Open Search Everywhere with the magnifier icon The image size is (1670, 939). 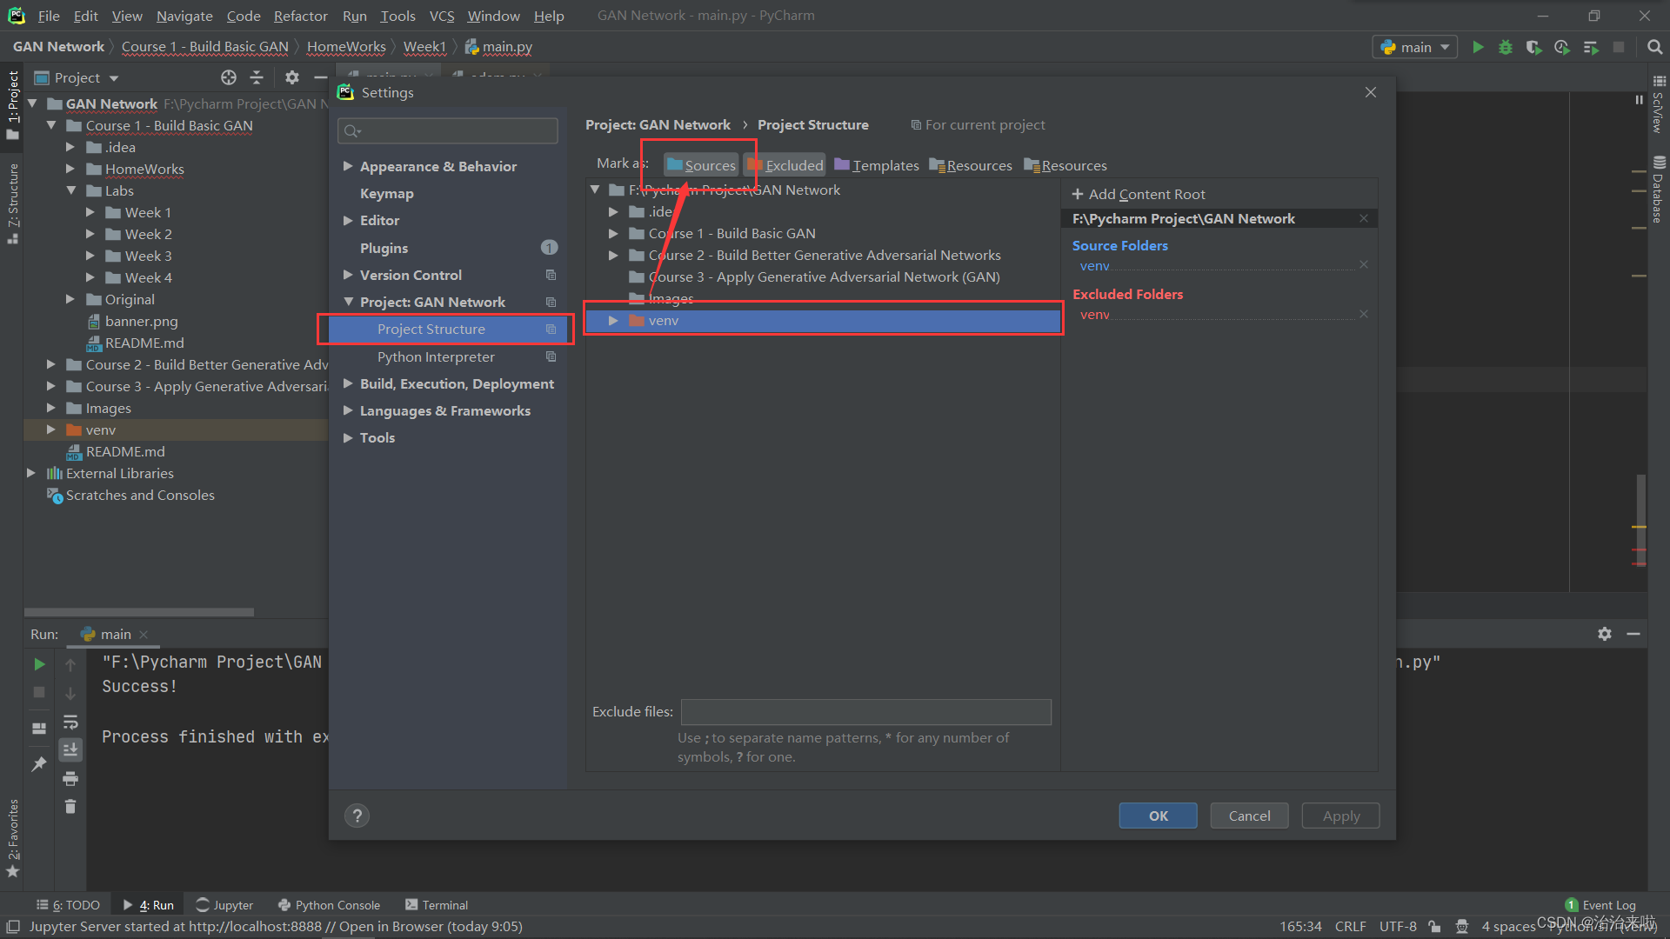pos(1655,47)
